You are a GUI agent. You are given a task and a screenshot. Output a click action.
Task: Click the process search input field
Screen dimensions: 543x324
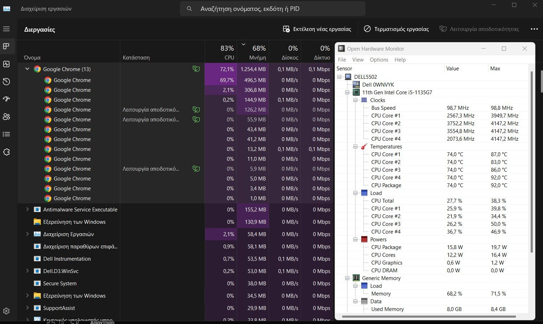273,9
